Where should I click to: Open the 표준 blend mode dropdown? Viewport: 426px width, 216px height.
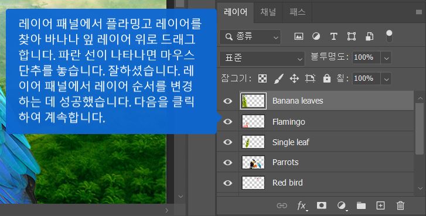[x=262, y=59]
